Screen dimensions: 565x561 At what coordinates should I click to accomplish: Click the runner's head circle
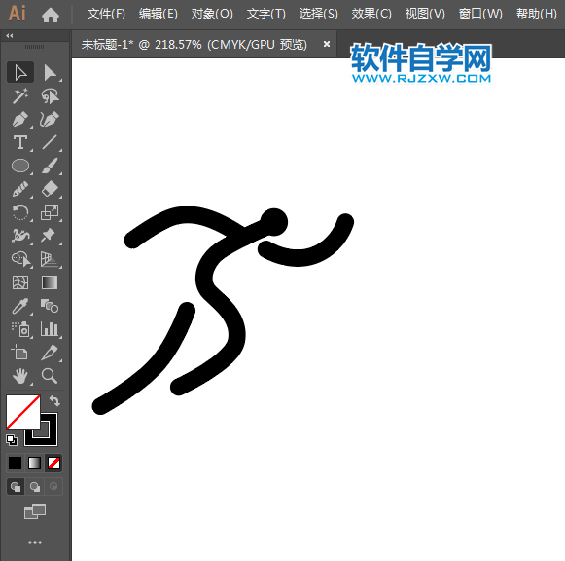click(x=274, y=222)
